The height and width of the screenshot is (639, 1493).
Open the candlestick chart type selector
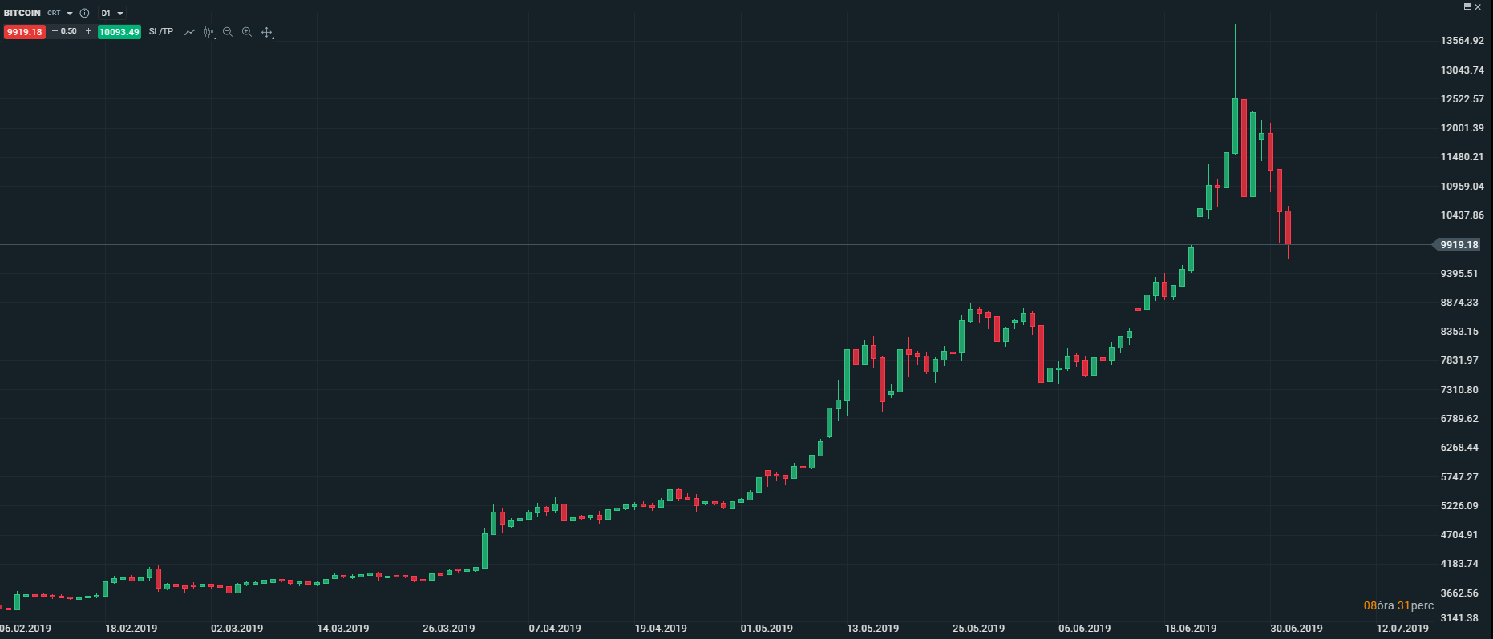209,32
